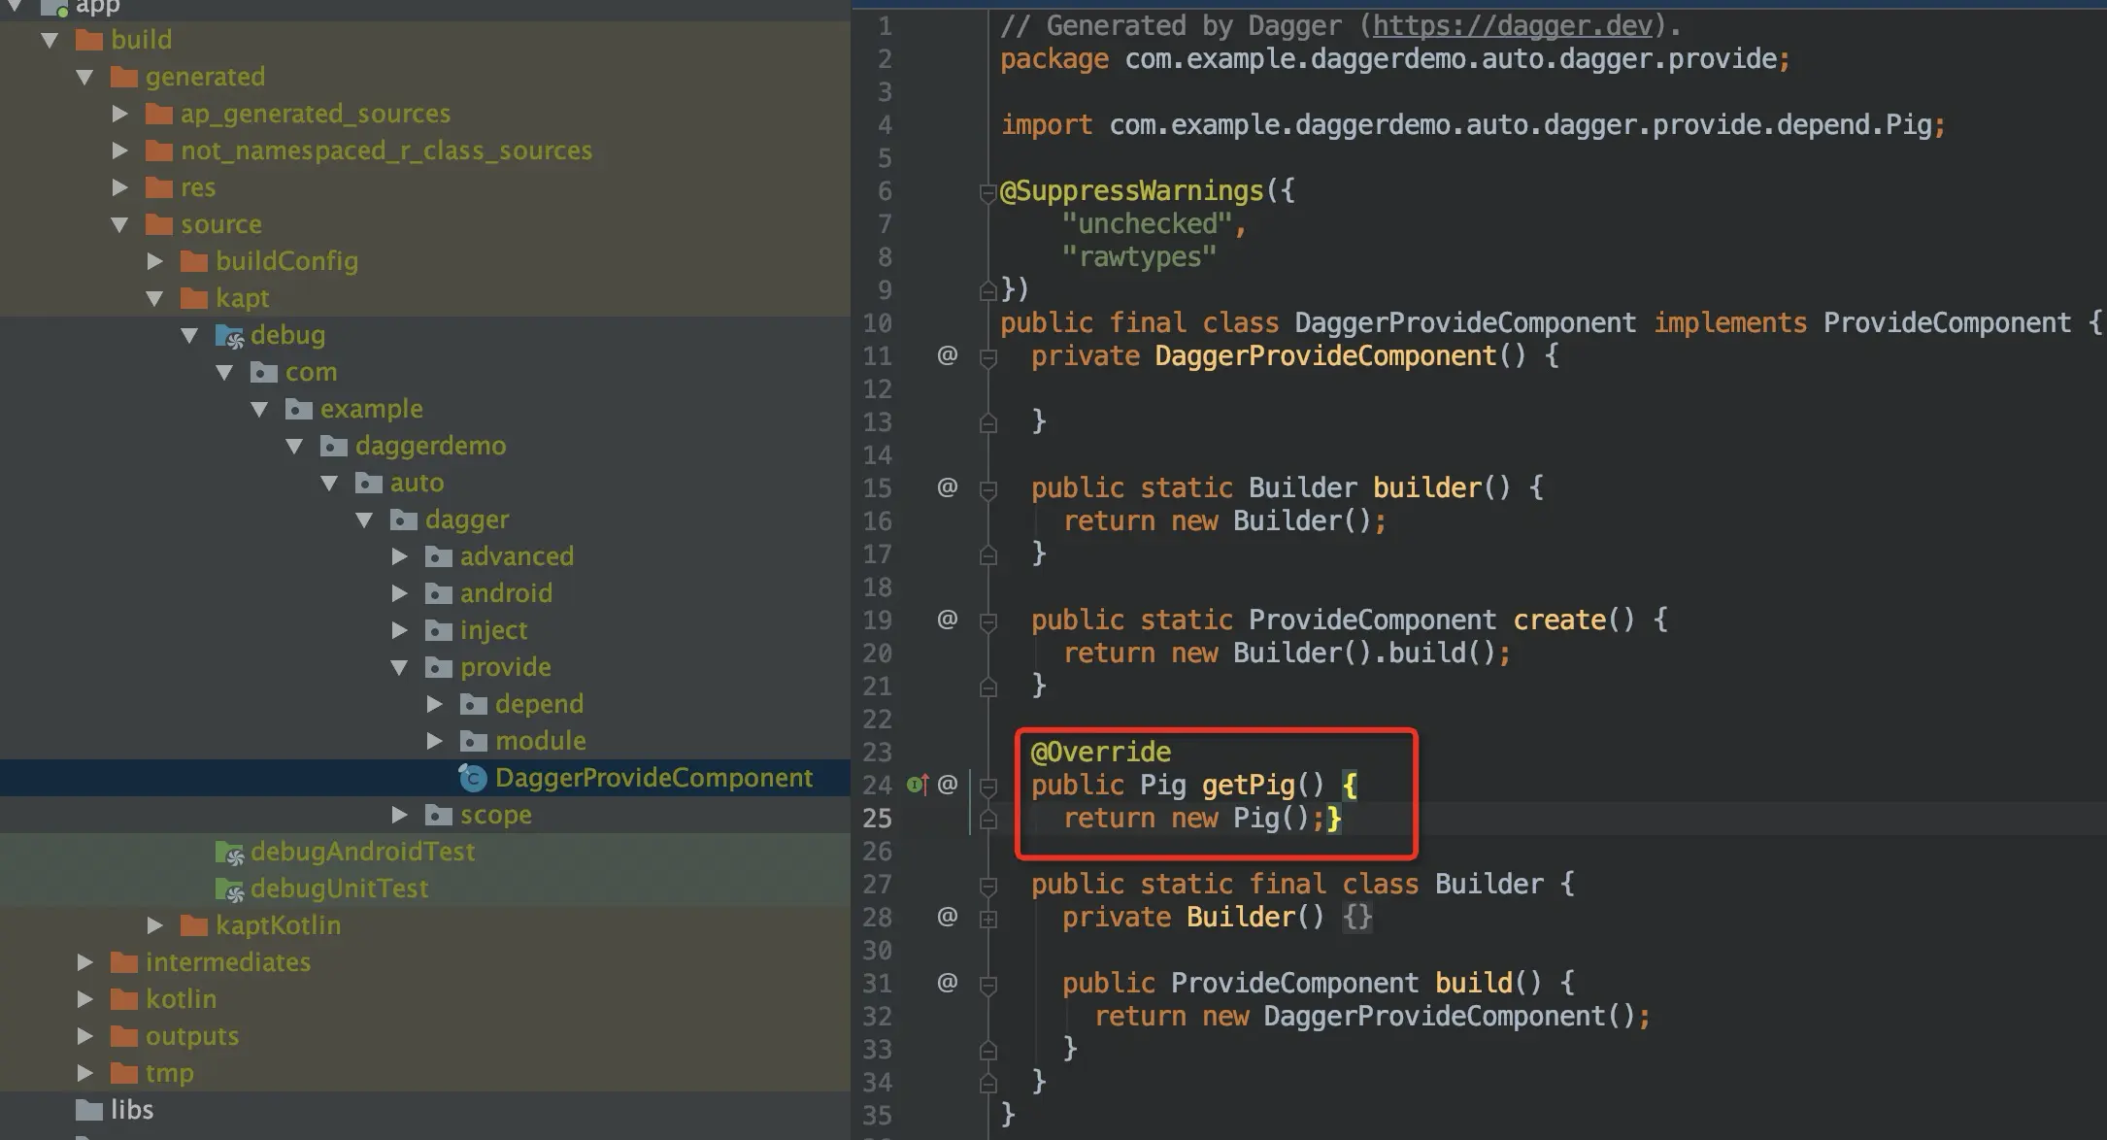Click the override gutter icon on line 24

pyautogui.click(x=917, y=785)
